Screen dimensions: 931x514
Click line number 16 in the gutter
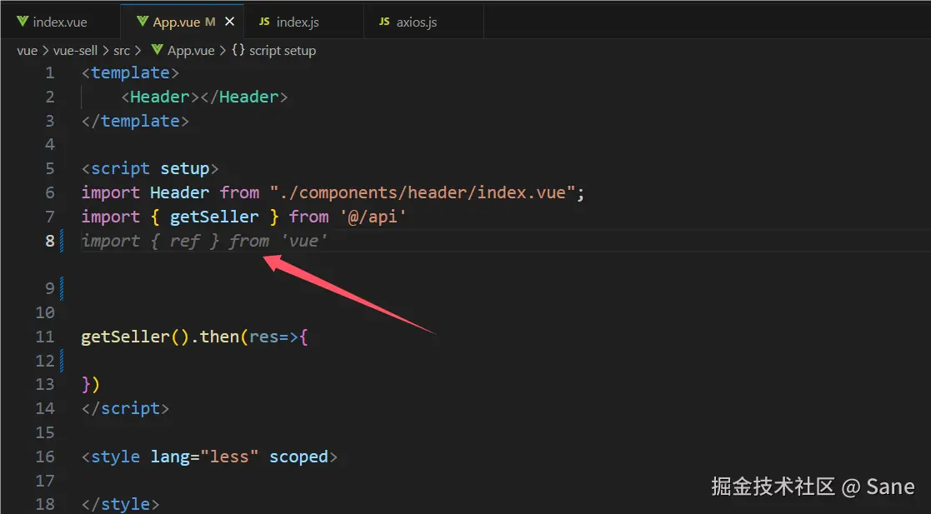[x=45, y=457]
